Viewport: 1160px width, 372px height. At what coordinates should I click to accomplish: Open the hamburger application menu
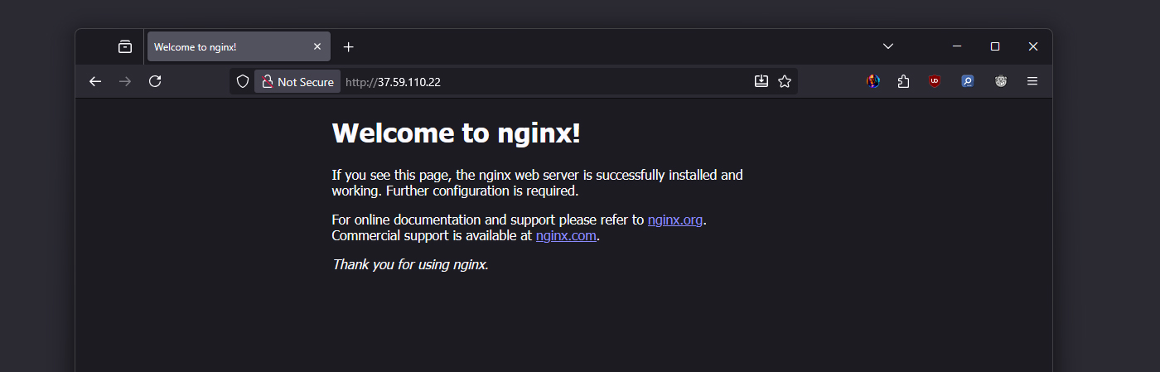click(x=1032, y=81)
